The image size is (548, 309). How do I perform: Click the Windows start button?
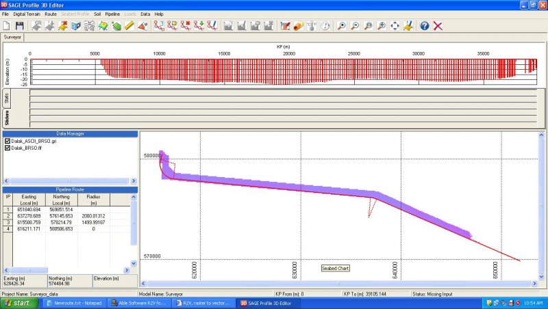(x=17, y=302)
